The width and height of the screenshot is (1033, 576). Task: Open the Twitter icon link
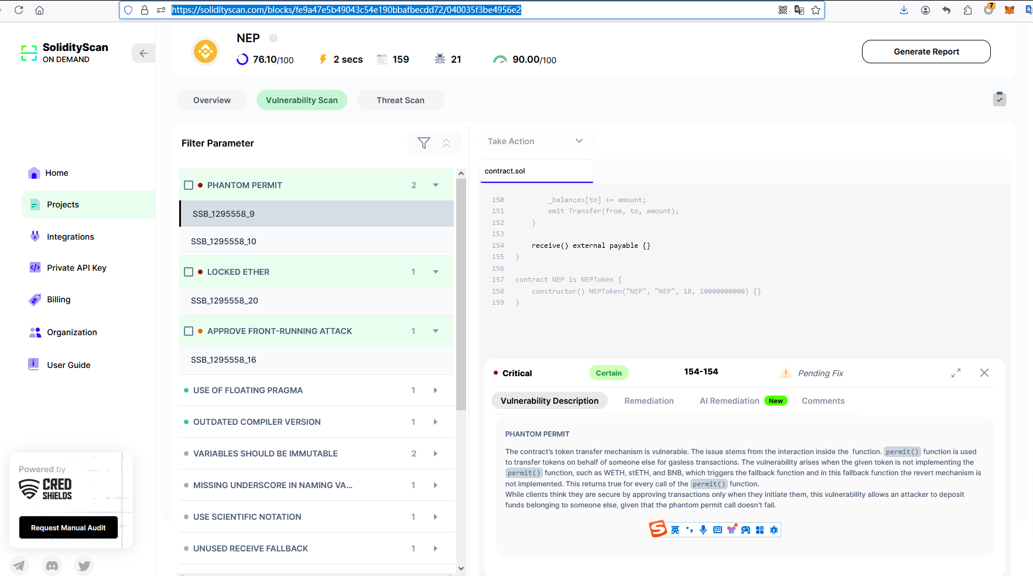click(84, 565)
